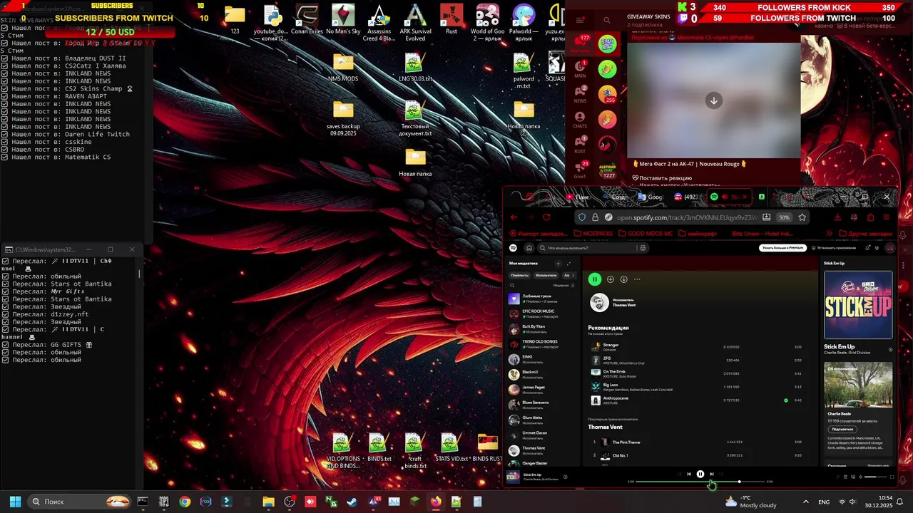Seek in the Spotify track progress bar
Image resolution: width=913 pixels, height=513 pixels.
[700, 482]
